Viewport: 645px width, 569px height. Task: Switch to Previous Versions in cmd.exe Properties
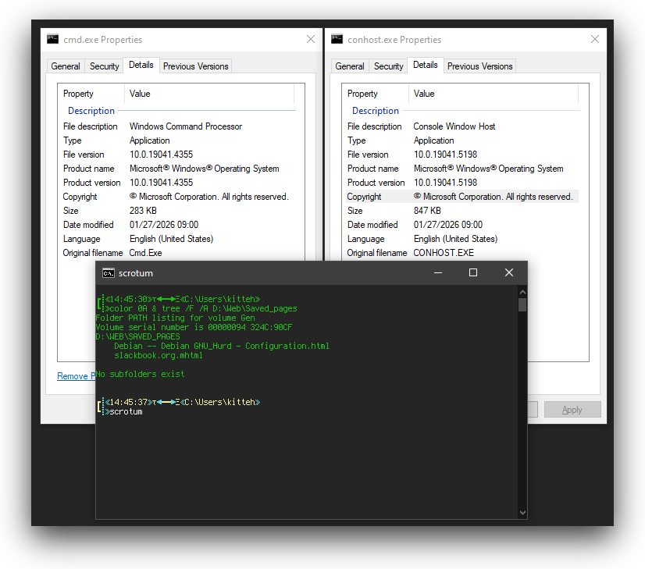tap(195, 66)
